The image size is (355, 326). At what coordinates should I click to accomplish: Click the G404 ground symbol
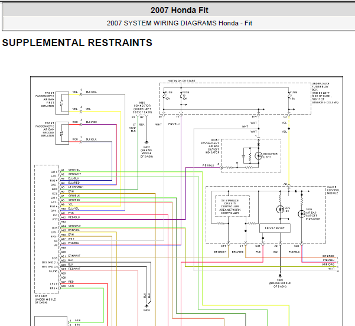pos(146,306)
